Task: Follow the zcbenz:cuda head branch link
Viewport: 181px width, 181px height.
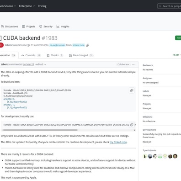Action: 79,45
